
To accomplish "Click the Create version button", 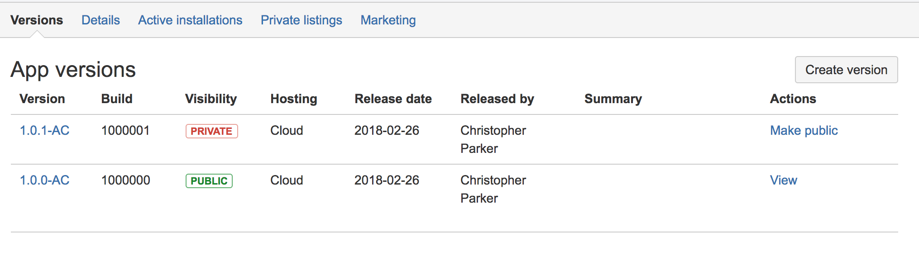I will coord(846,70).
